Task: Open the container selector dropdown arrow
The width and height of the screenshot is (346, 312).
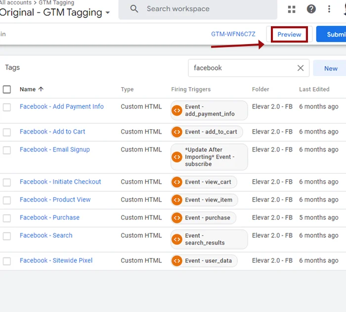Action: point(108,12)
